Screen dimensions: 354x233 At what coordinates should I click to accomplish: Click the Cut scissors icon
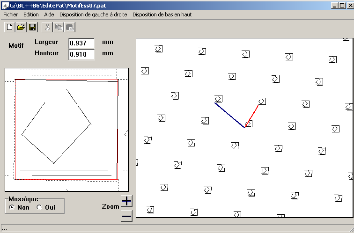[47, 27]
